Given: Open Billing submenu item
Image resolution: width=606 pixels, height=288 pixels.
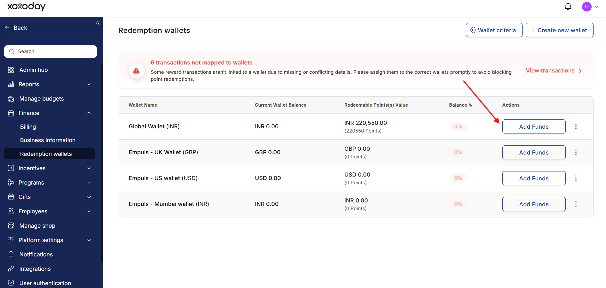Looking at the screenshot, I should (28, 127).
